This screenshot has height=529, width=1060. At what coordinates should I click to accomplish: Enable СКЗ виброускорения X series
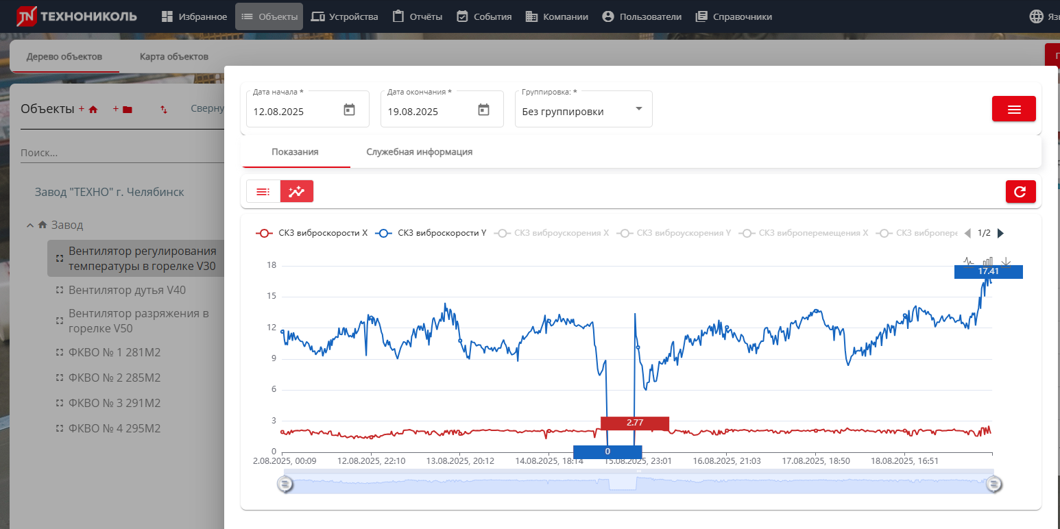(552, 233)
